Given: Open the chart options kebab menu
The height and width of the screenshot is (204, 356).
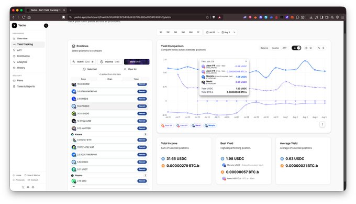Looking at the screenshot, I should click(322, 124).
